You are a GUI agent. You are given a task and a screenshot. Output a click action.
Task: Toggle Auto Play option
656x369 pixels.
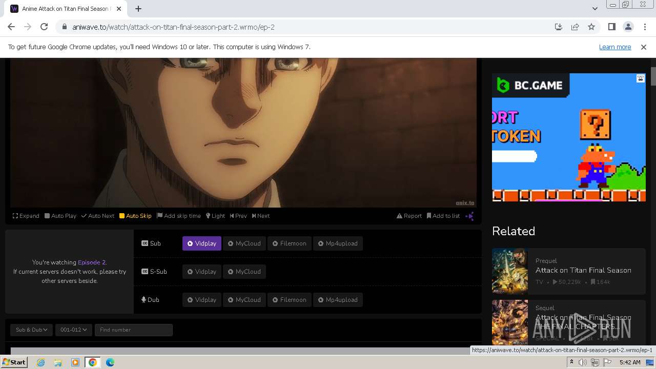[x=60, y=216]
